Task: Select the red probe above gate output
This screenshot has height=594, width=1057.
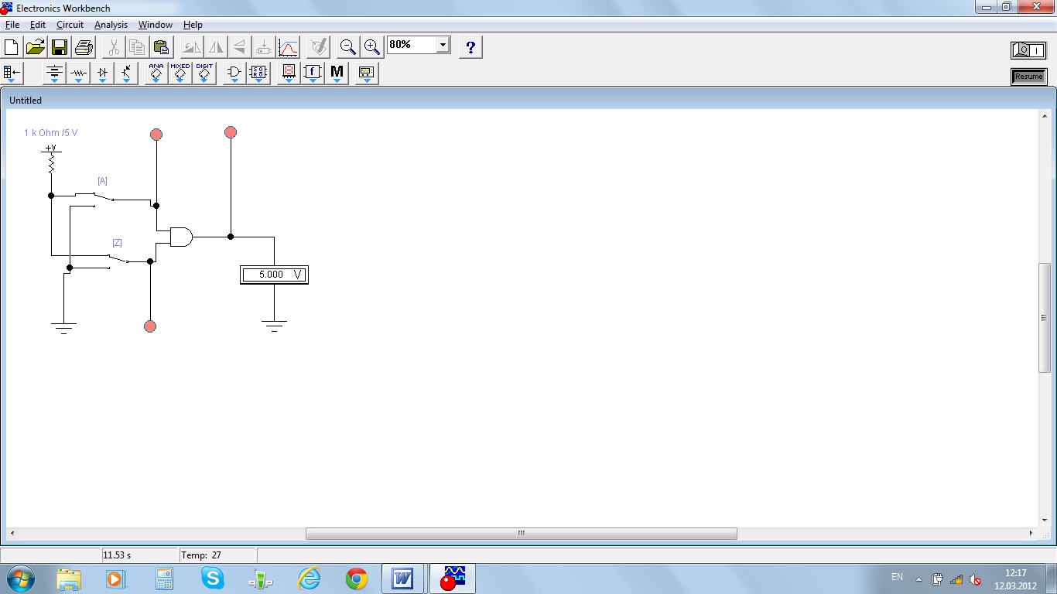Action: point(231,132)
